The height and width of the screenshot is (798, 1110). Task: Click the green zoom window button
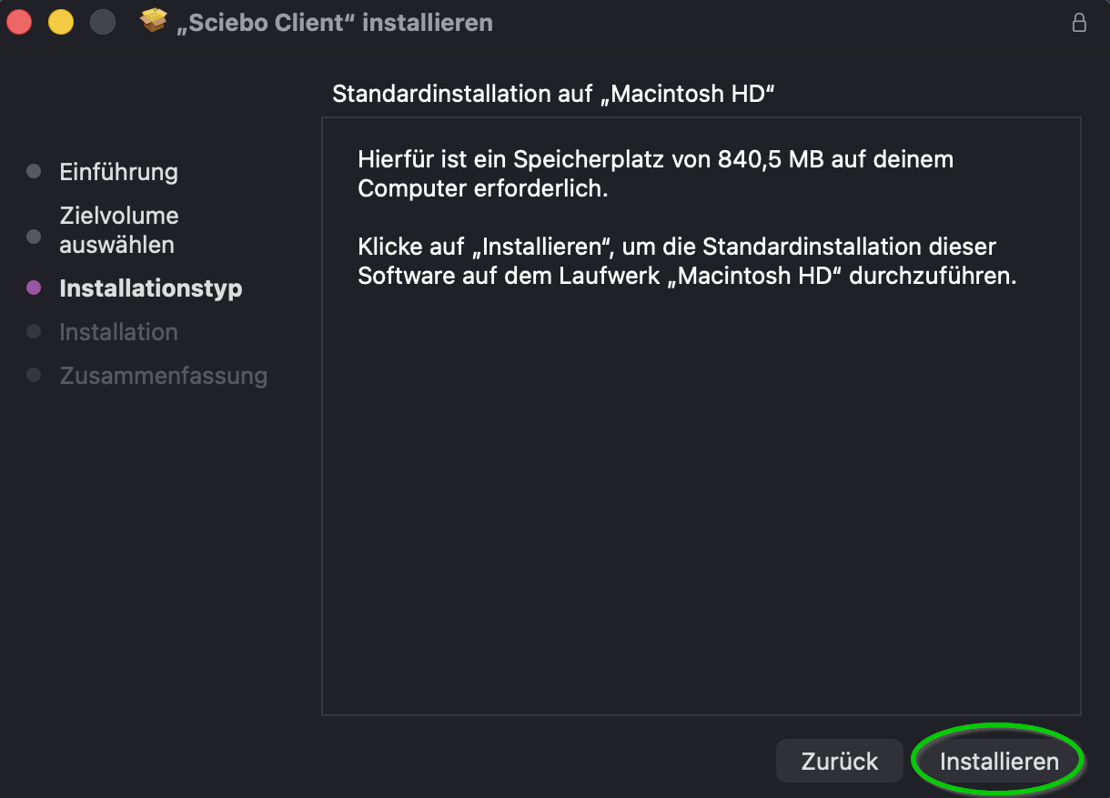click(x=103, y=21)
